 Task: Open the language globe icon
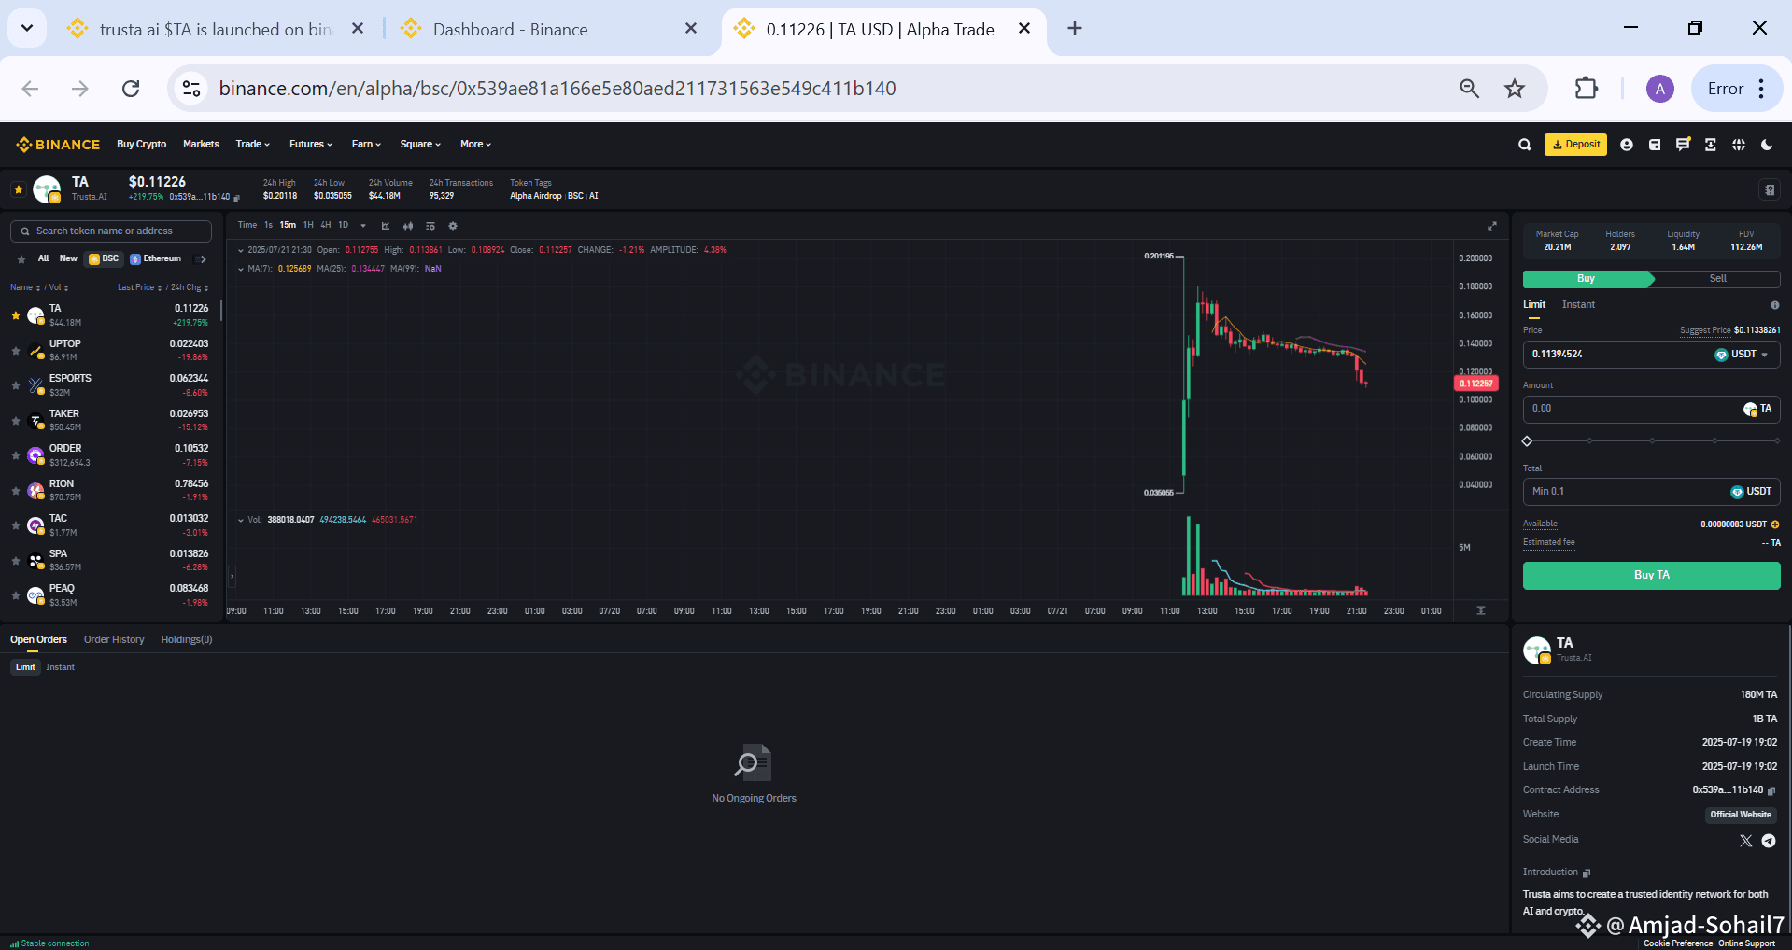point(1739,145)
